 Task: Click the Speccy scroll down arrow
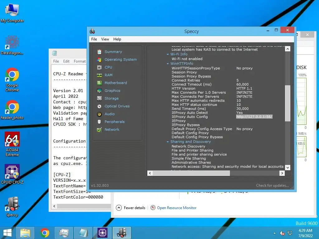pyautogui.click(x=288, y=168)
